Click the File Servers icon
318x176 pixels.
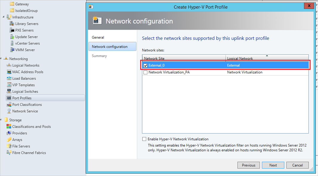tap(9, 146)
